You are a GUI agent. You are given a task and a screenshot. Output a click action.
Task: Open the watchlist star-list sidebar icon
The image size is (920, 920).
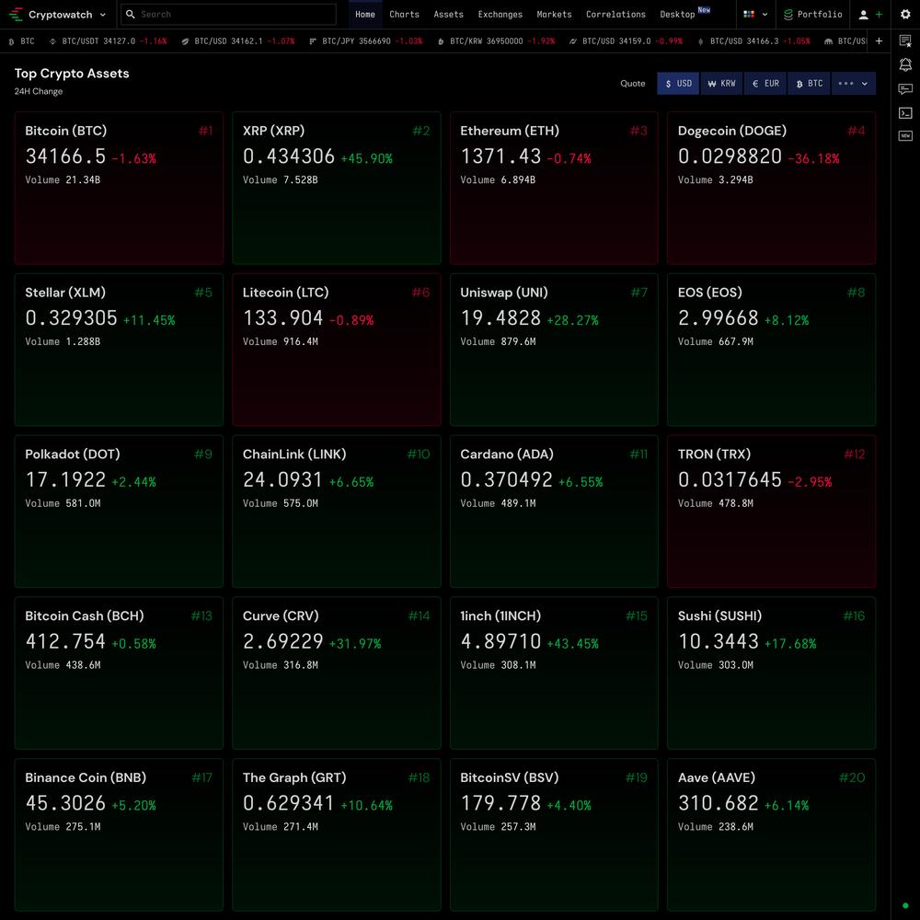(905, 40)
